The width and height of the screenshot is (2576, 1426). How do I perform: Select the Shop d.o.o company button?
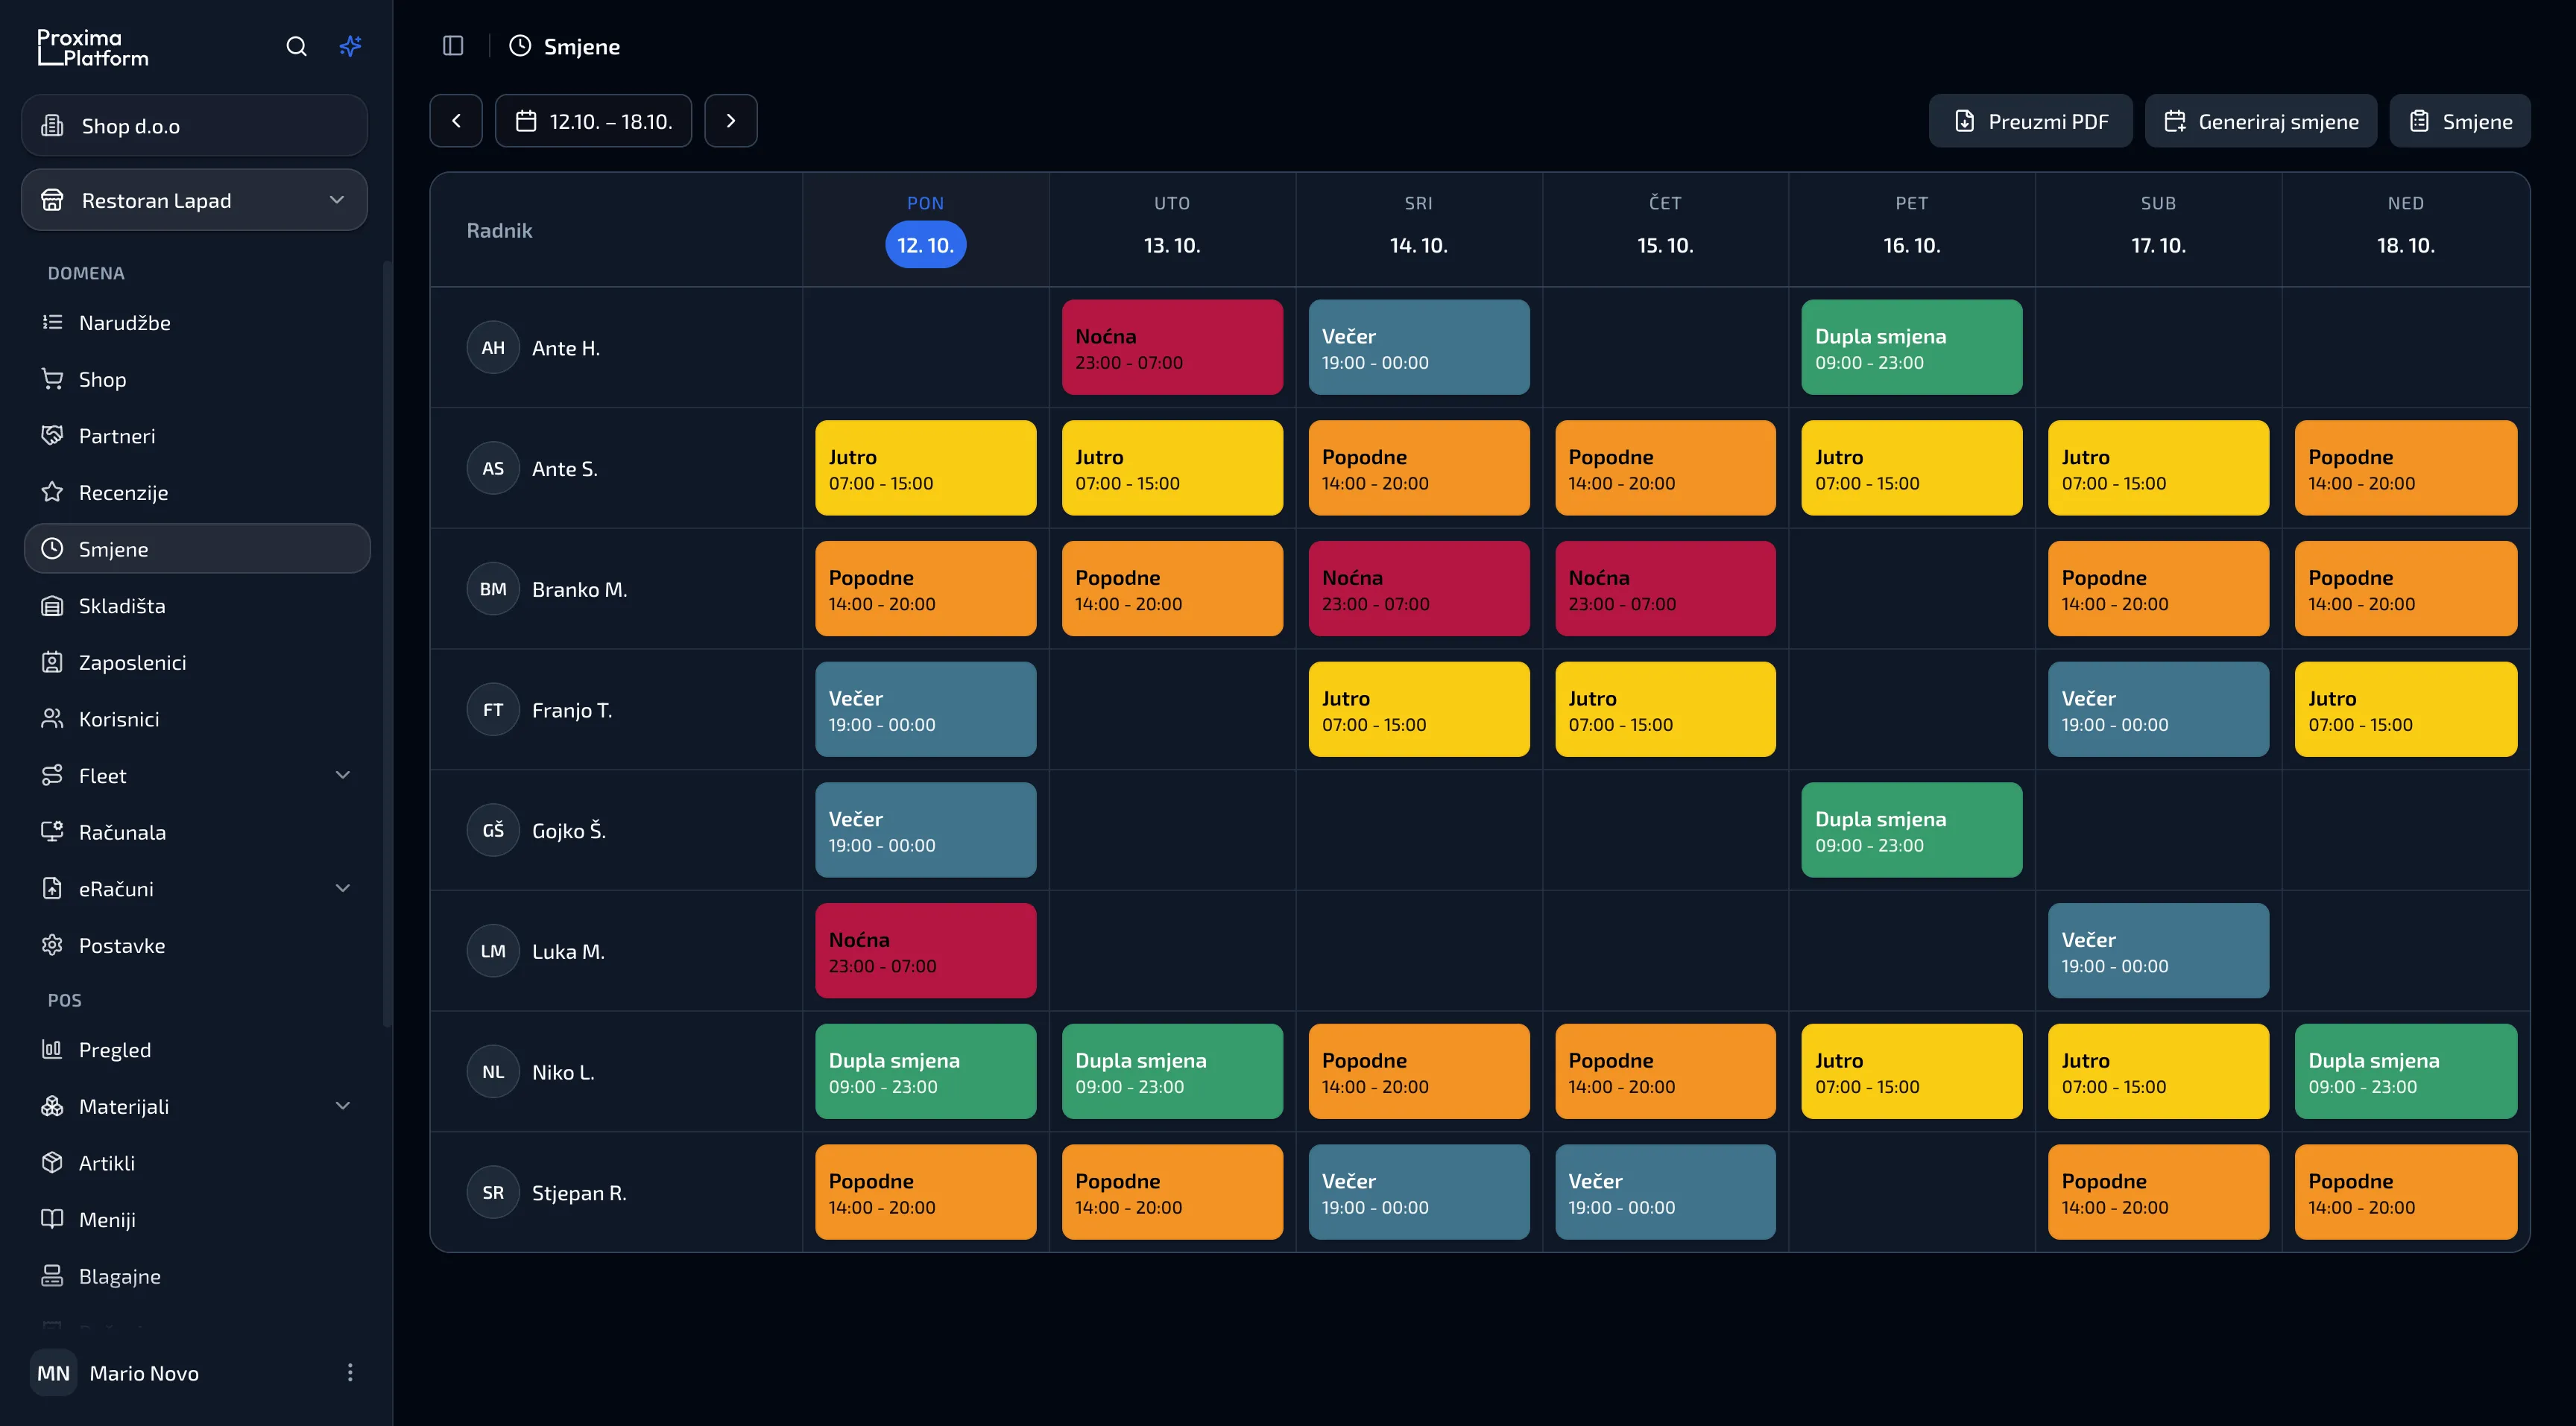[x=194, y=126]
